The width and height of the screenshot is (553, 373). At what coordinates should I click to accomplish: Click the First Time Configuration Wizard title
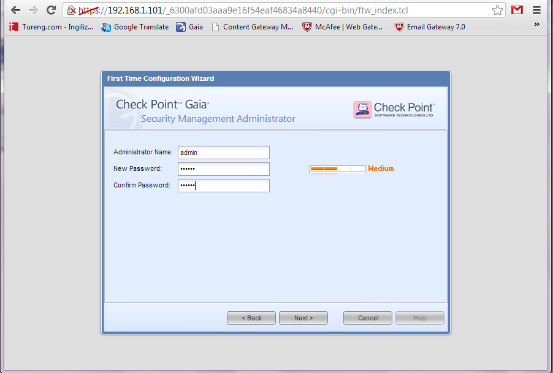tap(161, 78)
